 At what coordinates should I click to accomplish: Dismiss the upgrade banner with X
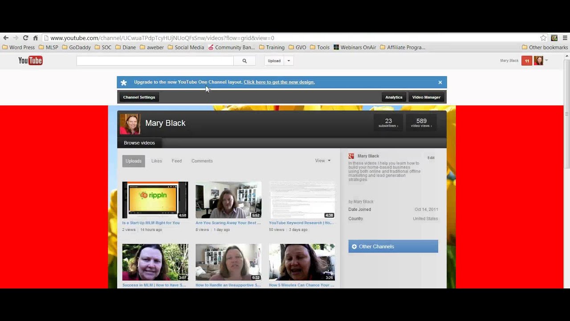click(x=440, y=82)
